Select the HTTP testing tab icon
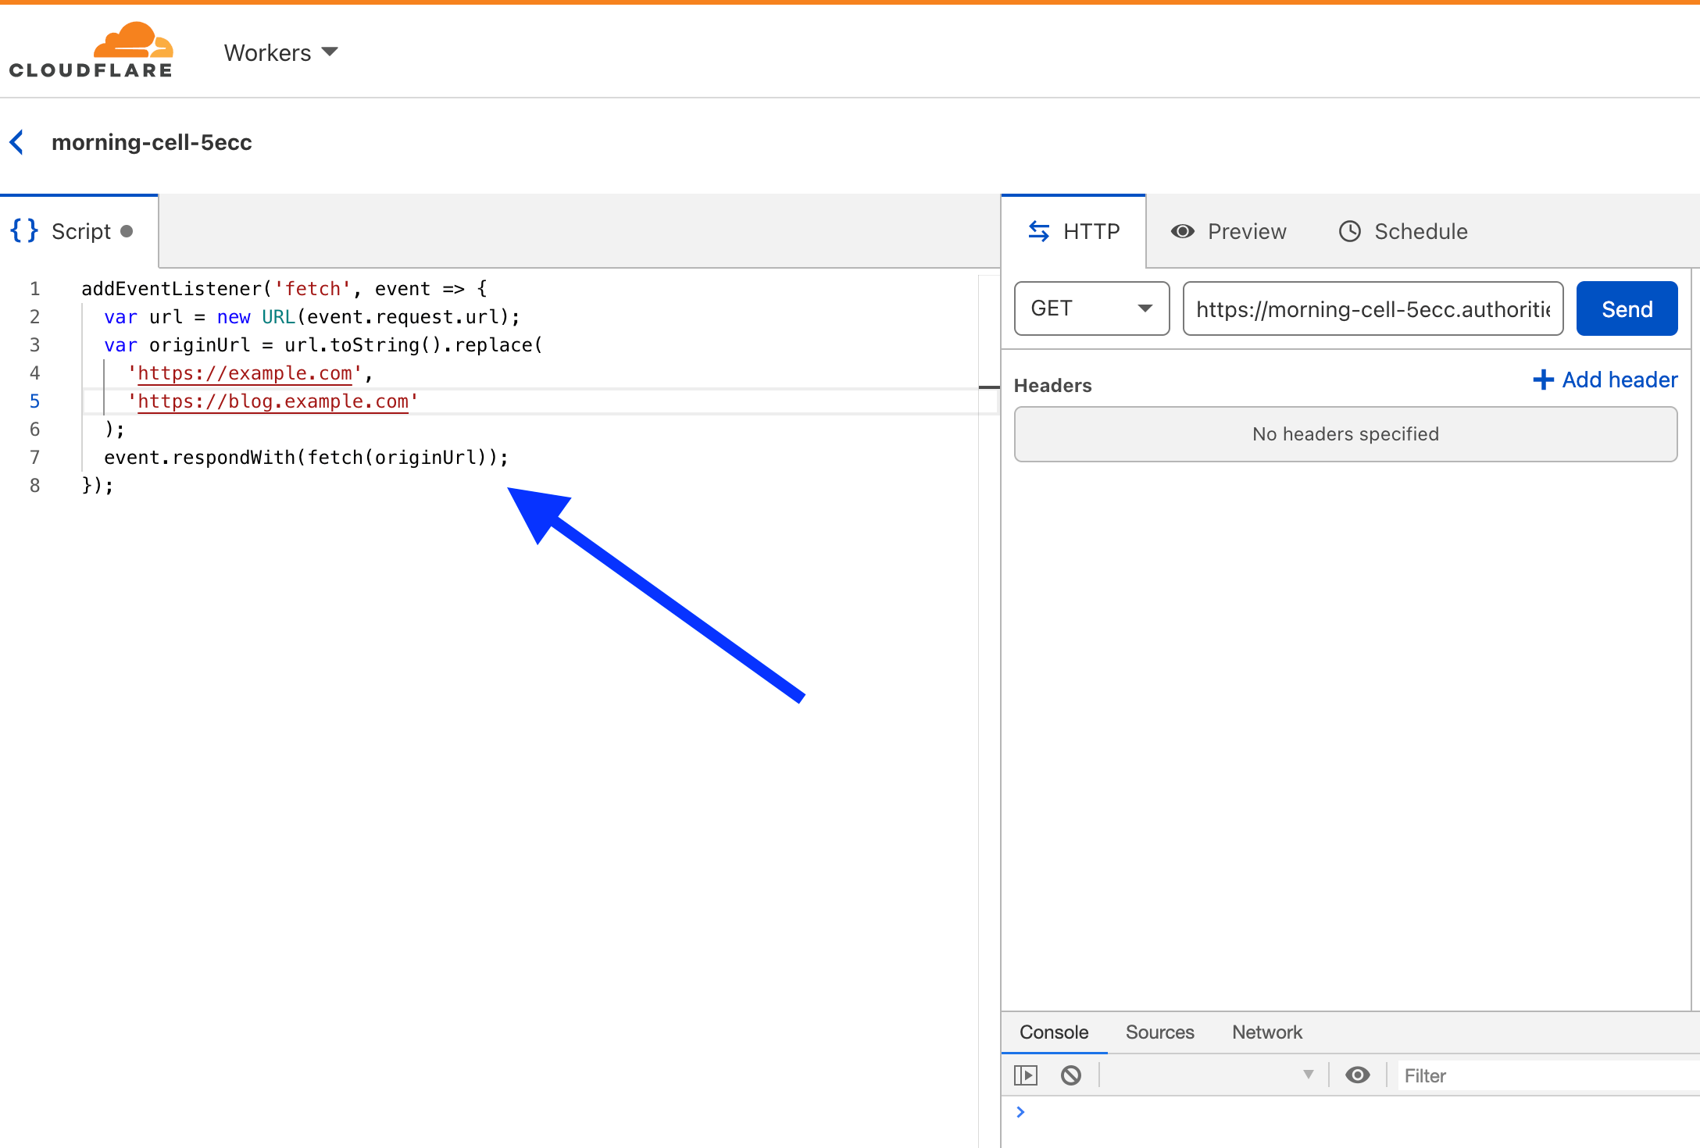1700x1148 pixels. [1040, 231]
